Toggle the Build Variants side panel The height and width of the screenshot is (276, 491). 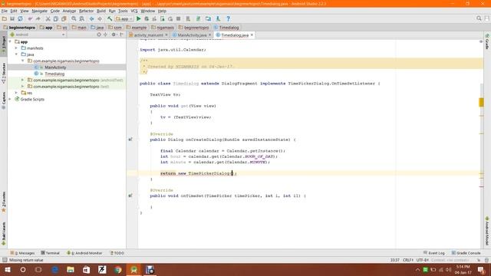coord(3,233)
